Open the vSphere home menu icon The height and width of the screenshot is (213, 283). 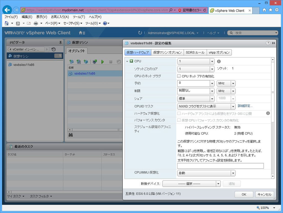(x=82, y=33)
